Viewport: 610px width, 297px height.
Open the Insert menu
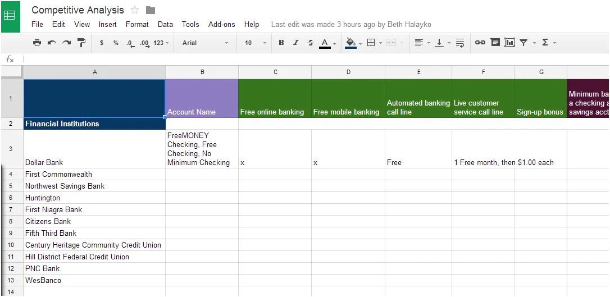108,24
